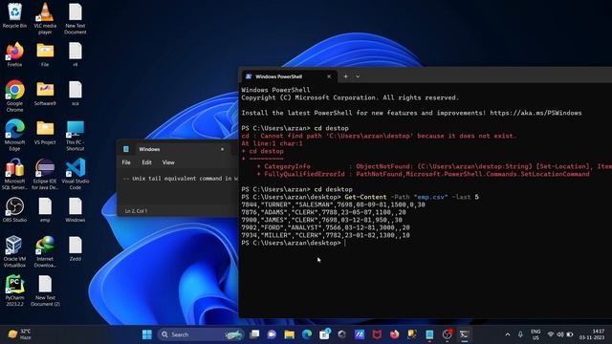Open the weather widget showing 32°C Haze
This screenshot has width=612, height=344.
tap(19, 334)
